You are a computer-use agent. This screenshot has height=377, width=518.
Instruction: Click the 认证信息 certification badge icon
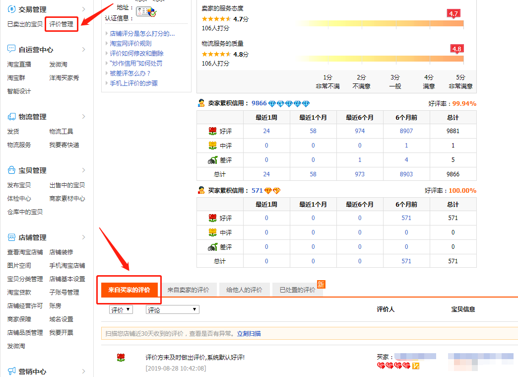pyautogui.click(x=146, y=11)
